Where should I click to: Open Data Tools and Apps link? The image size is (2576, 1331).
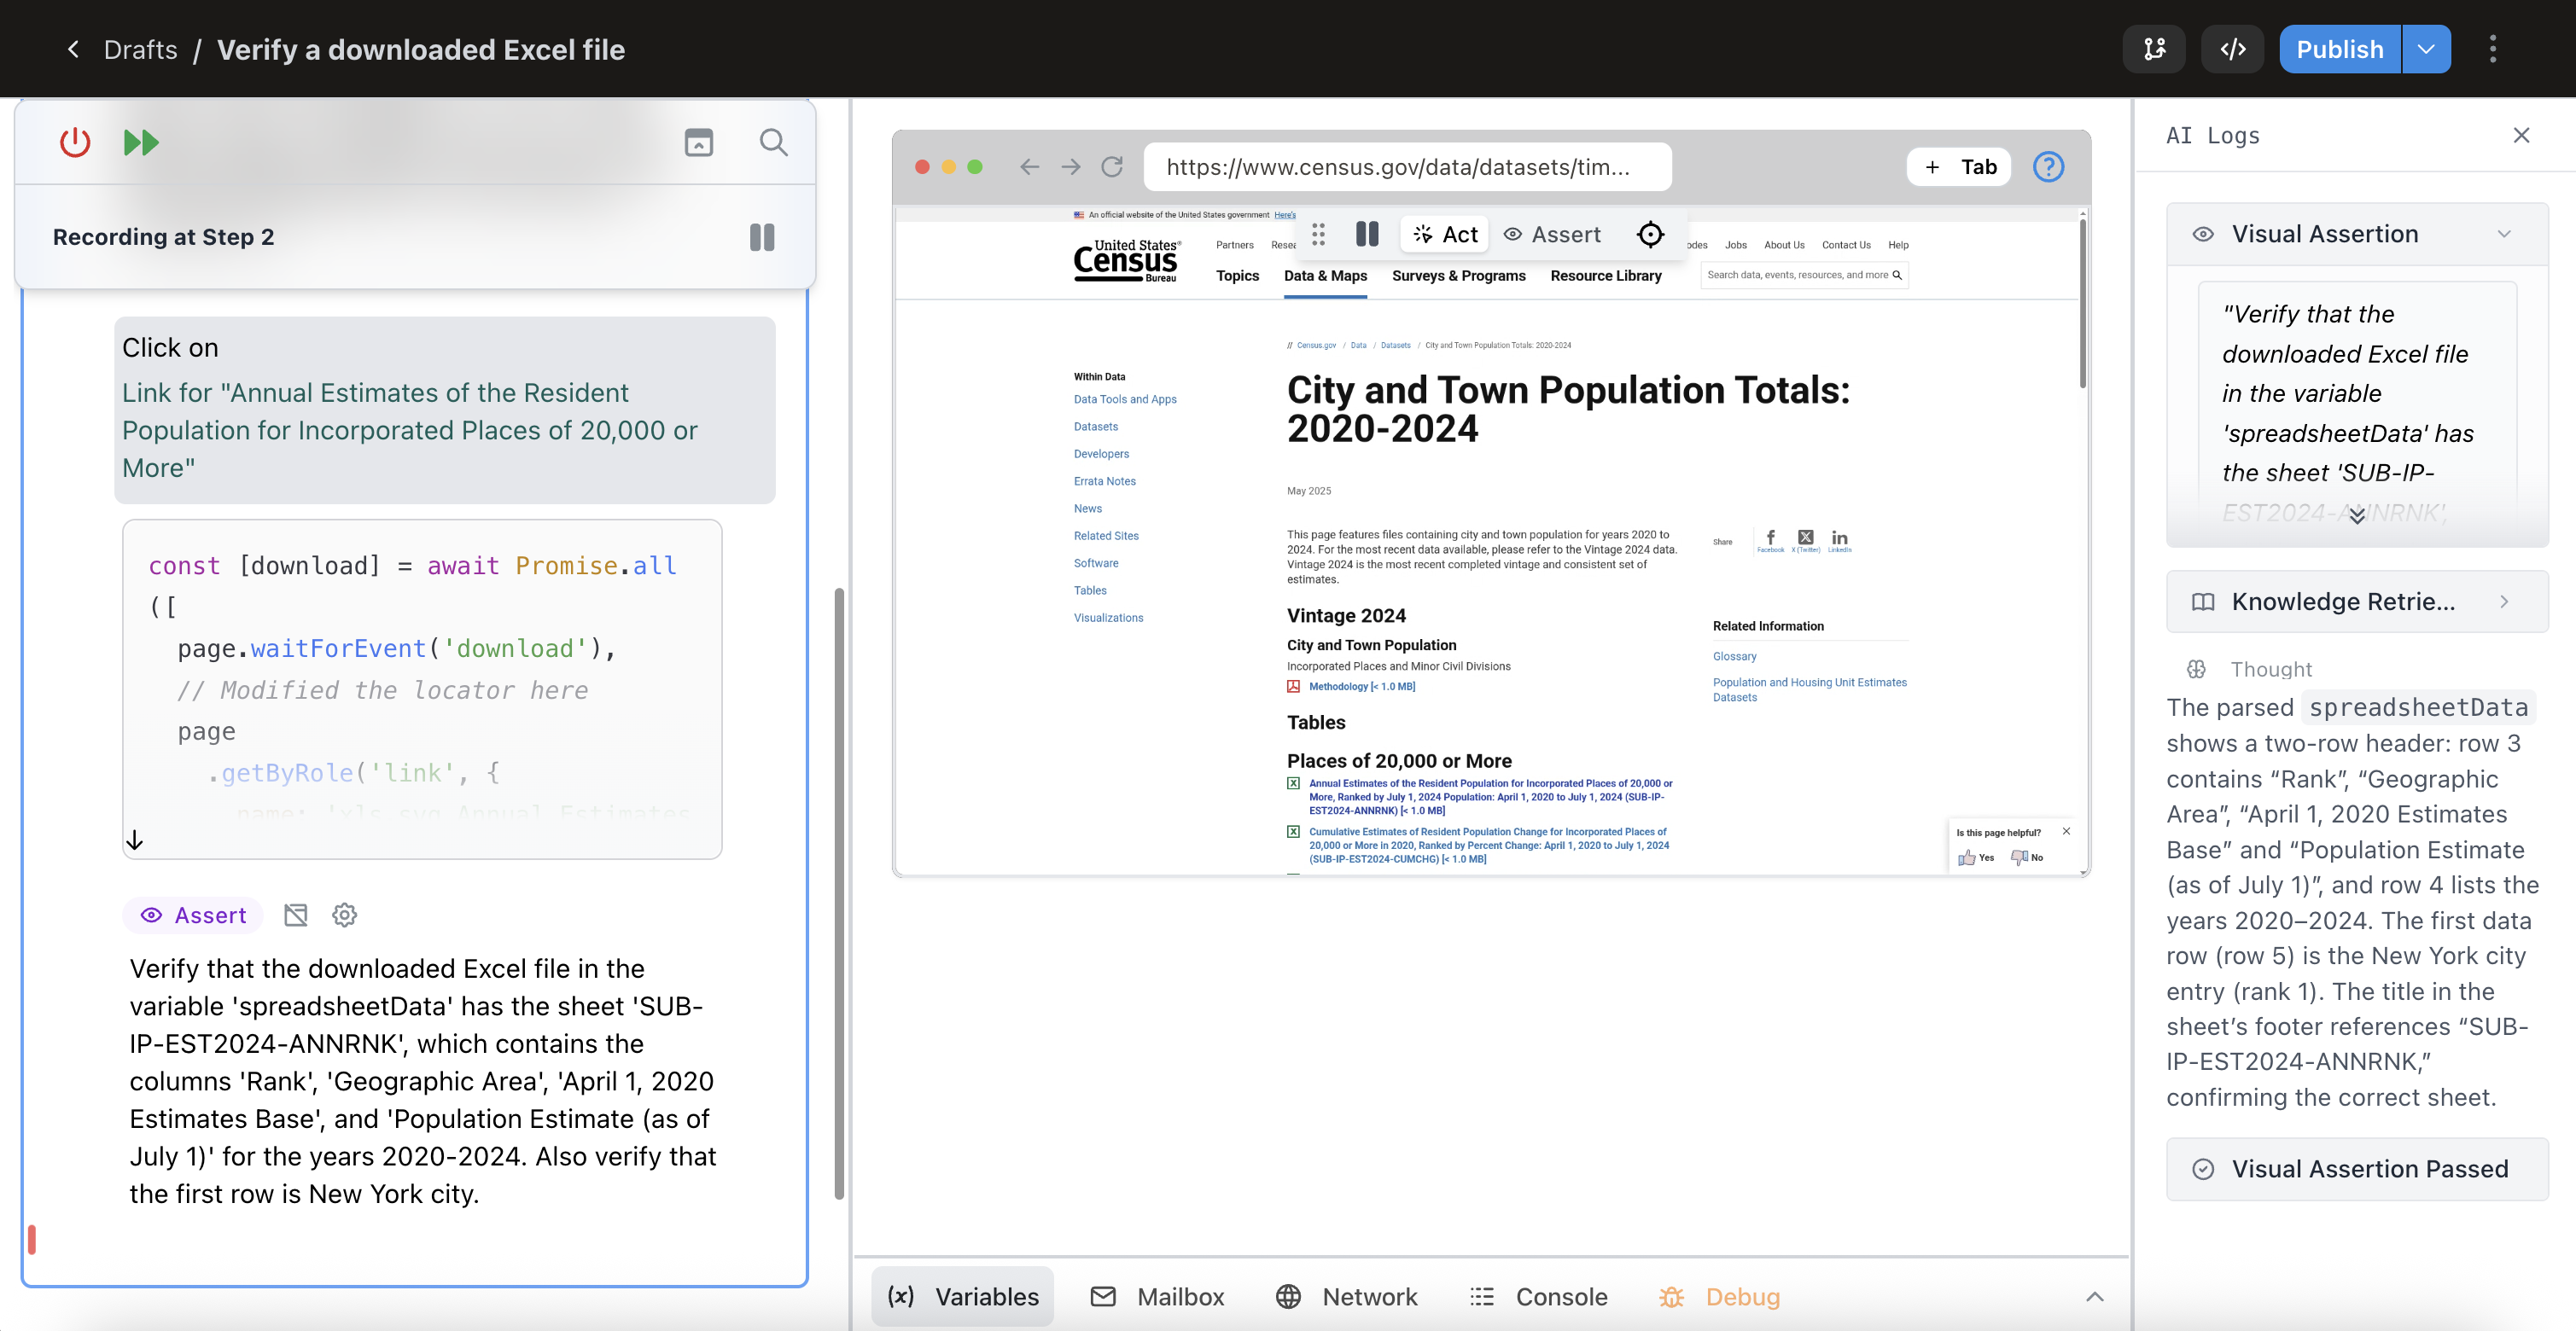pos(1125,398)
